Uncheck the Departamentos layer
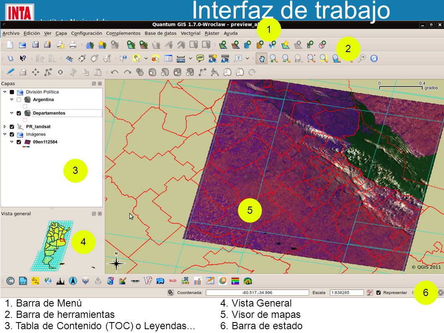The width and height of the screenshot is (444, 333). click(x=19, y=113)
